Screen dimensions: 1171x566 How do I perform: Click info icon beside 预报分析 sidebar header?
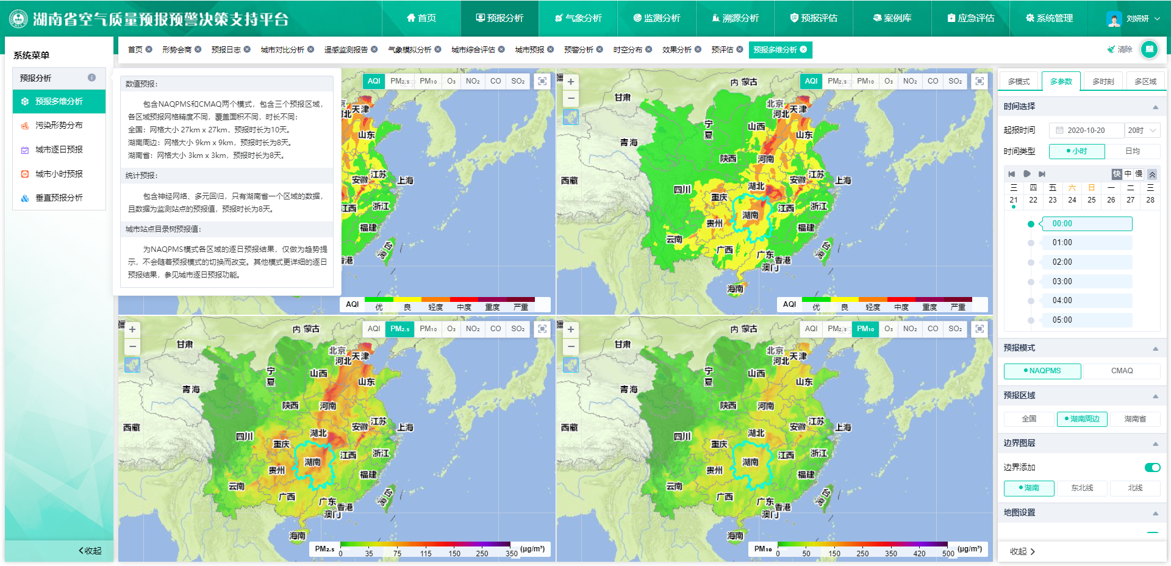pyautogui.click(x=91, y=77)
